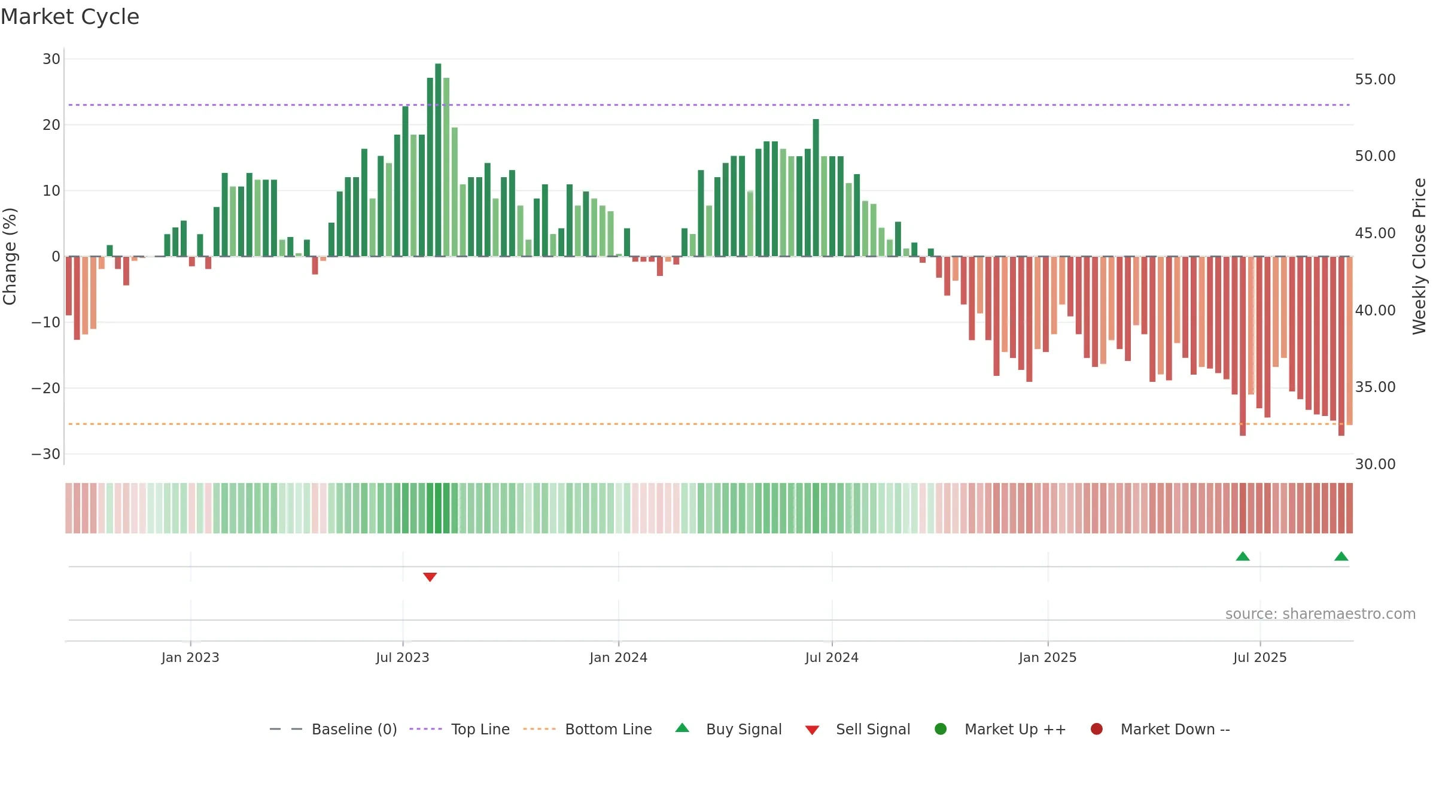Click the 55.00 right-axis price label
1436x808 pixels.
tap(1375, 80)
